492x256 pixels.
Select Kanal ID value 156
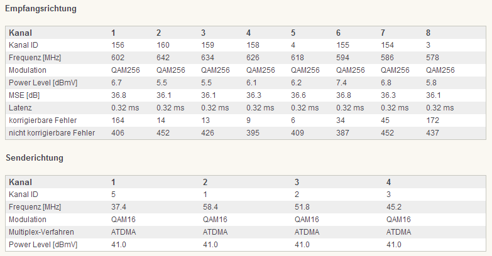tap(118, 45)
